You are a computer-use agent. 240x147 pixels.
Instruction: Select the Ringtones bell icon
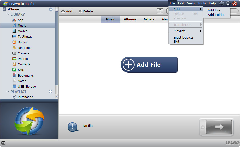coord(14,48)
